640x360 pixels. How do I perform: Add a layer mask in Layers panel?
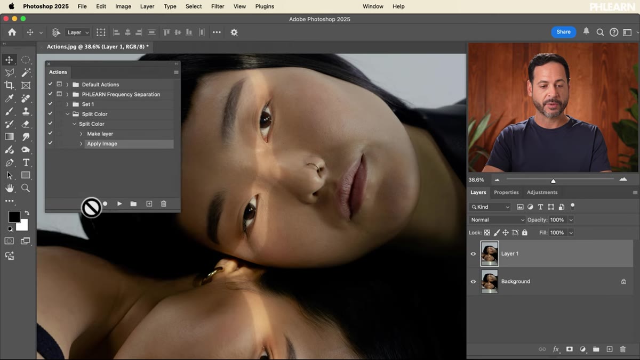click(569, 349)
